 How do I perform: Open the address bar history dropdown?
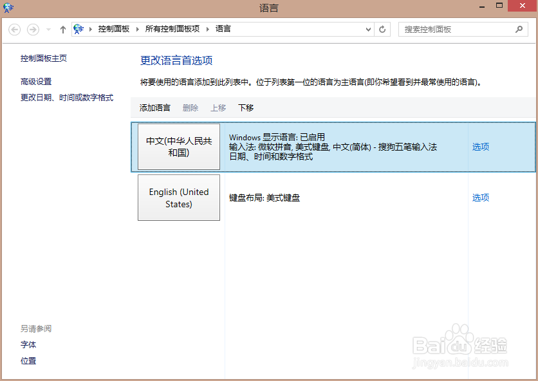tap(367, 29)
